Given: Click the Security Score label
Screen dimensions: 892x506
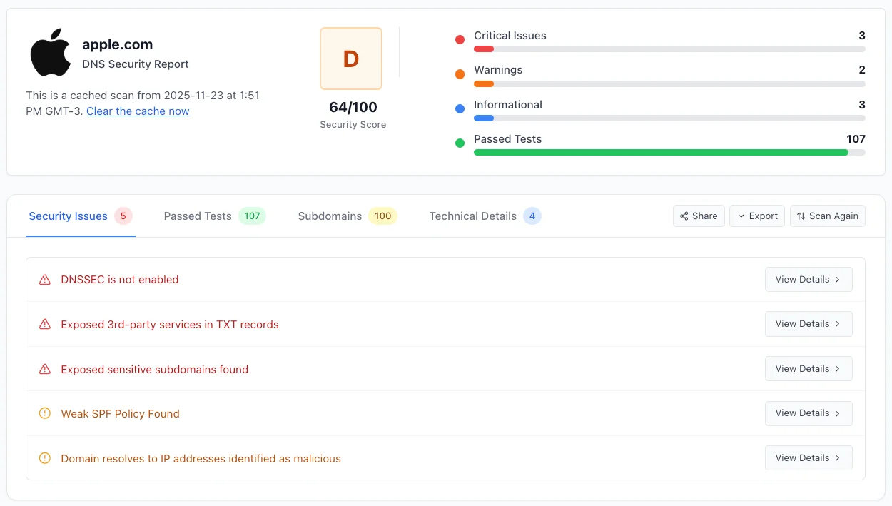Looking at the screenshot, I should 353,125.
